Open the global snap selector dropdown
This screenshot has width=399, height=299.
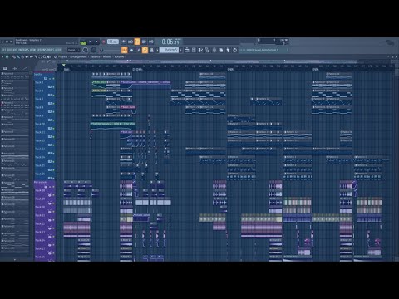click(x=74, y=50)
